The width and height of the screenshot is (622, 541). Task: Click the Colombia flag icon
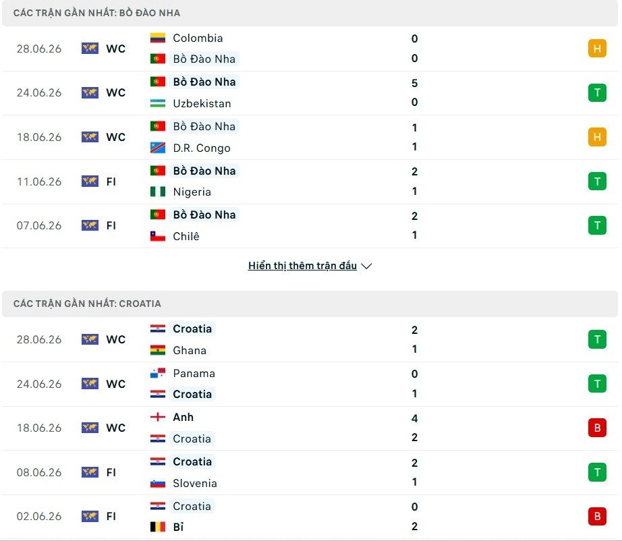157,38
